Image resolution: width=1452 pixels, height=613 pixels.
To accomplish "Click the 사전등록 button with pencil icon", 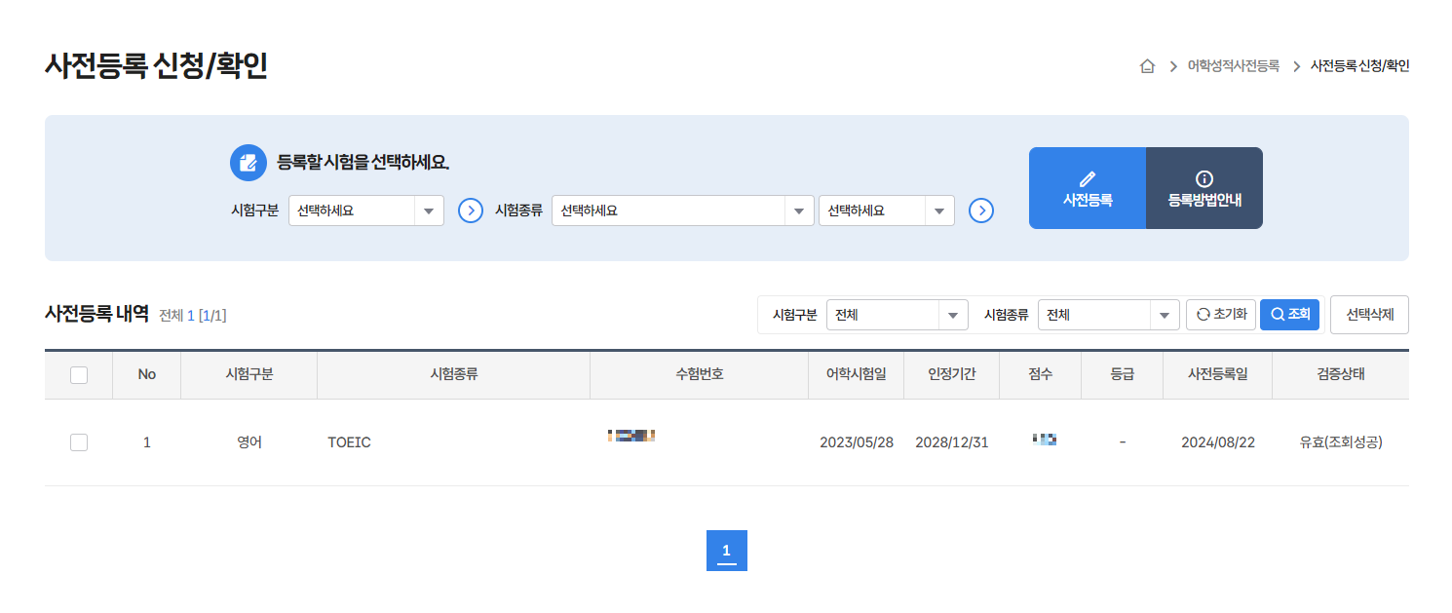I will [x=1088, y=188].
